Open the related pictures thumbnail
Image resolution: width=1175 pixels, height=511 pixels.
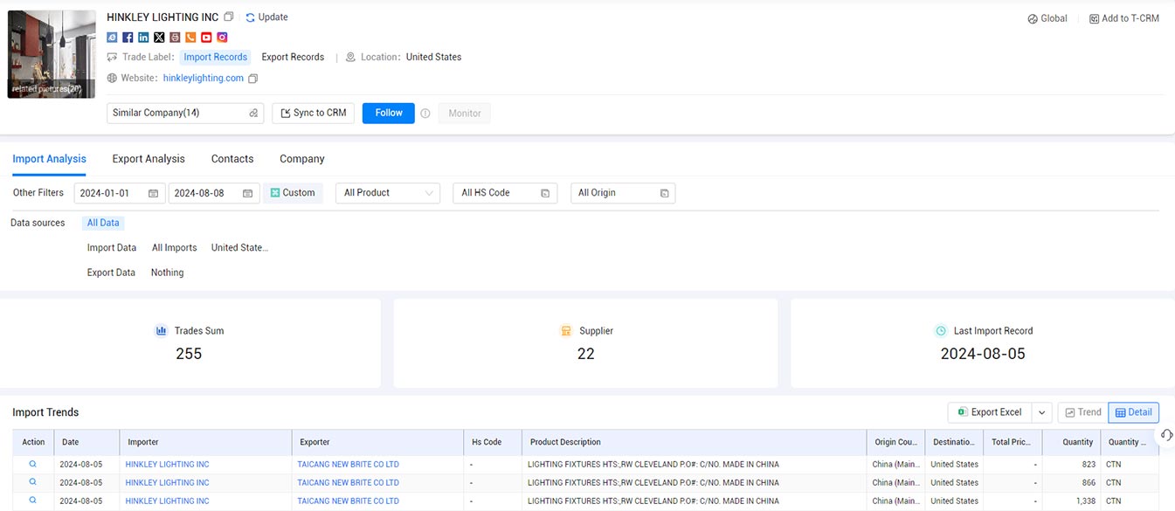pos(52,54)
